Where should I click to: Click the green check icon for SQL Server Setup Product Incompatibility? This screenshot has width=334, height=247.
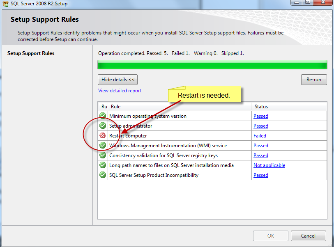(103, 175)
